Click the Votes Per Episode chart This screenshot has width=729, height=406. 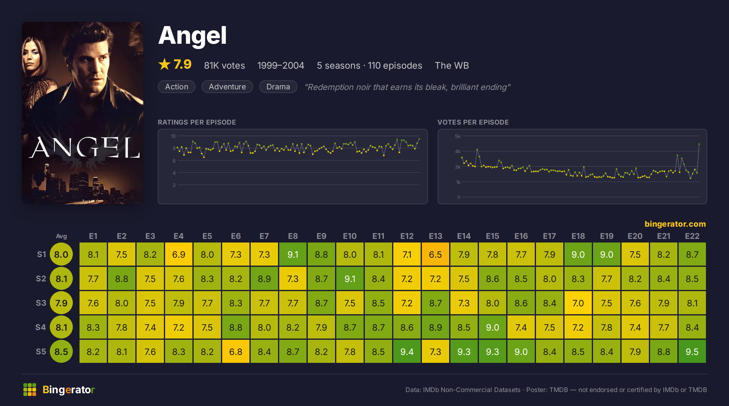(572, 167)
